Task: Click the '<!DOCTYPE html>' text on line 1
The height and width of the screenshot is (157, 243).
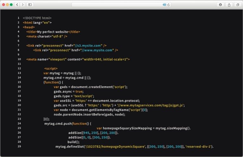Action: pos(37,18)
